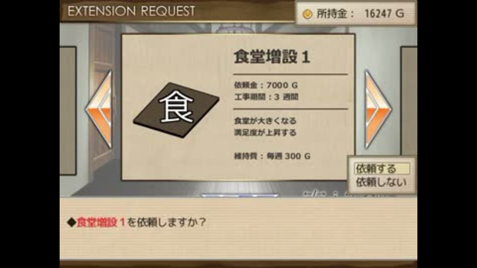Viewport: 477px width, 268px height.
Task: Click the 維持費 毎週 300 G upkeep line
Action: [272, 156]
